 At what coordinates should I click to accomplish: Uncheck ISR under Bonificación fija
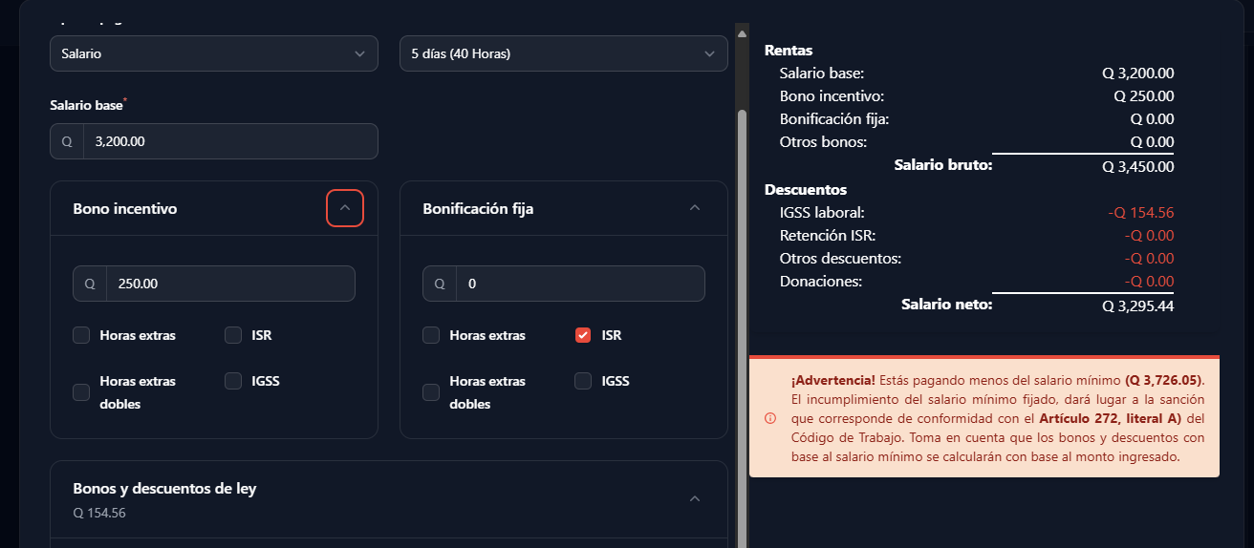tap(583, 335)
